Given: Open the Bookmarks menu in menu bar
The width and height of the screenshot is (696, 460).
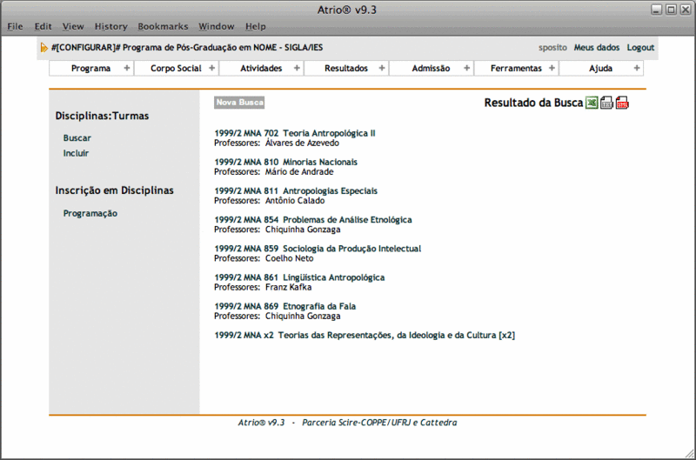Looking at the screenshot, I should [163, 27].
